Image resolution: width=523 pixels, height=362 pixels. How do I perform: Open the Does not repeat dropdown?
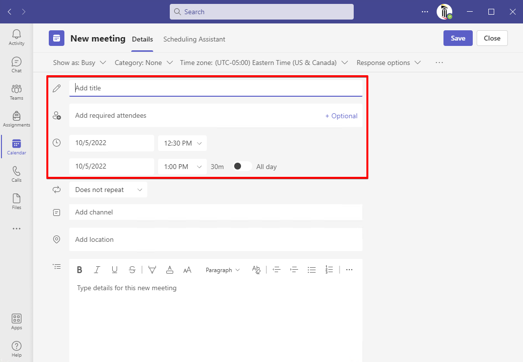(x=108, y=190)
